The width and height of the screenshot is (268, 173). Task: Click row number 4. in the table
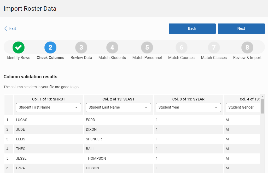point(8,149)
